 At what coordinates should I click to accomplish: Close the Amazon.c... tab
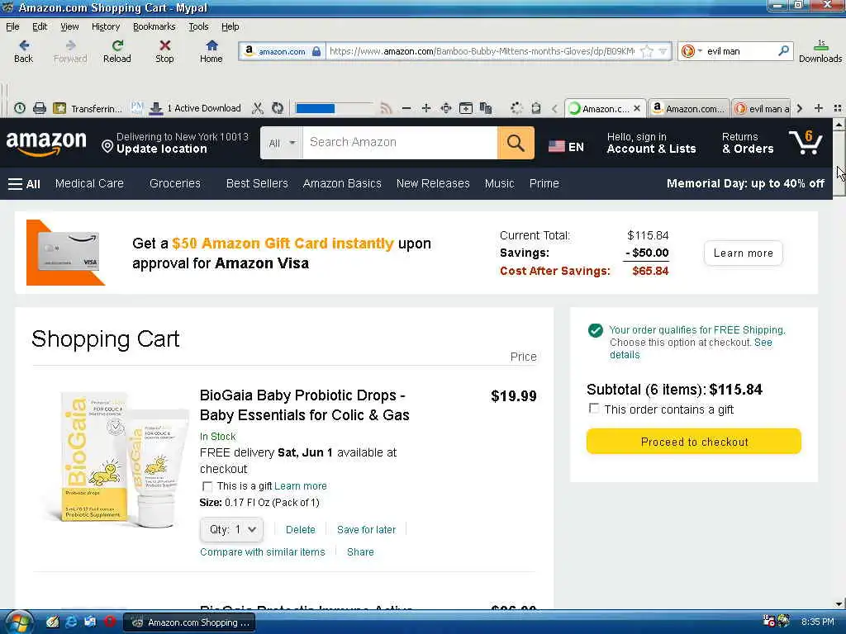pos(637,108)
